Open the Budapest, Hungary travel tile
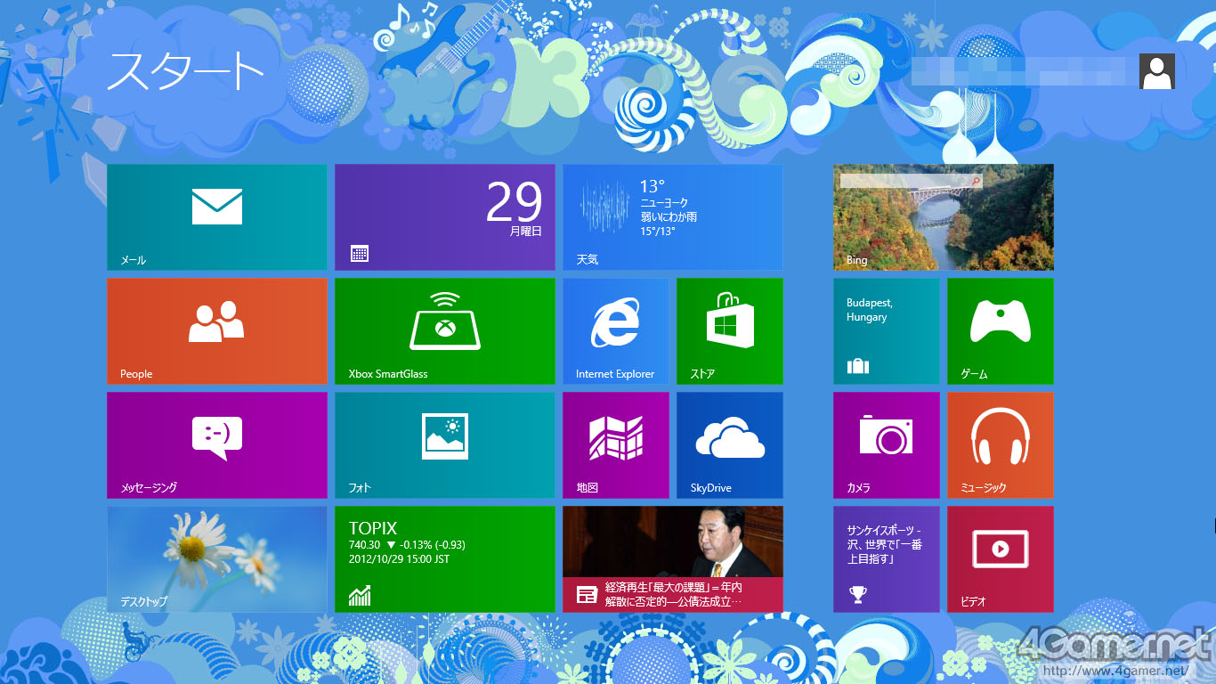Viewport: 1216px width, 684px height. (x=887, y=331)
